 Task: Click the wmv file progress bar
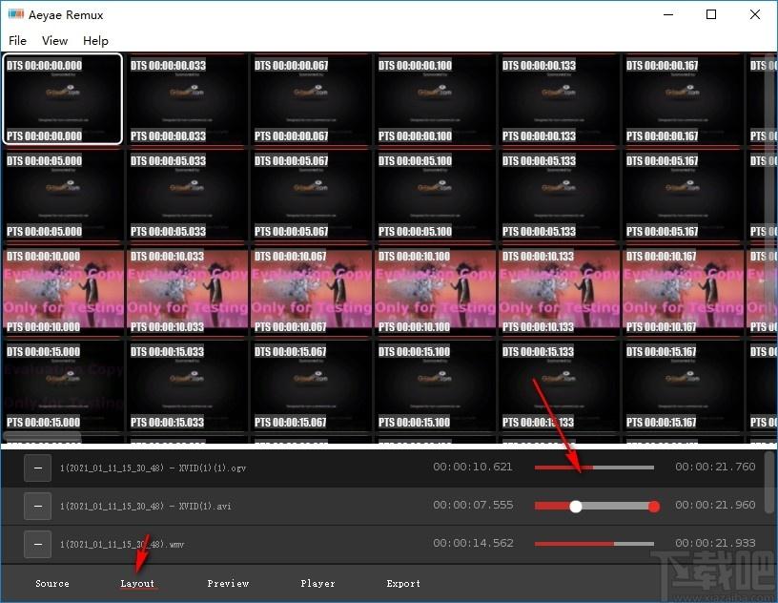point(594,544)
